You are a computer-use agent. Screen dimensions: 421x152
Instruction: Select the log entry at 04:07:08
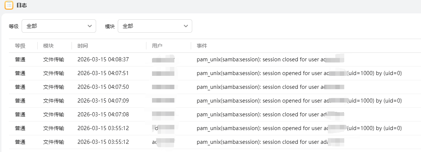click(103, 114)
